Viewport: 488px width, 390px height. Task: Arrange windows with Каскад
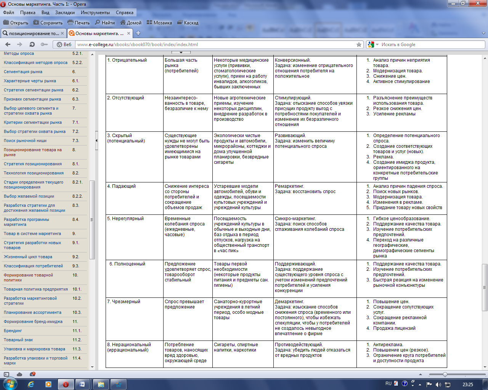click(x=188, y=23)
